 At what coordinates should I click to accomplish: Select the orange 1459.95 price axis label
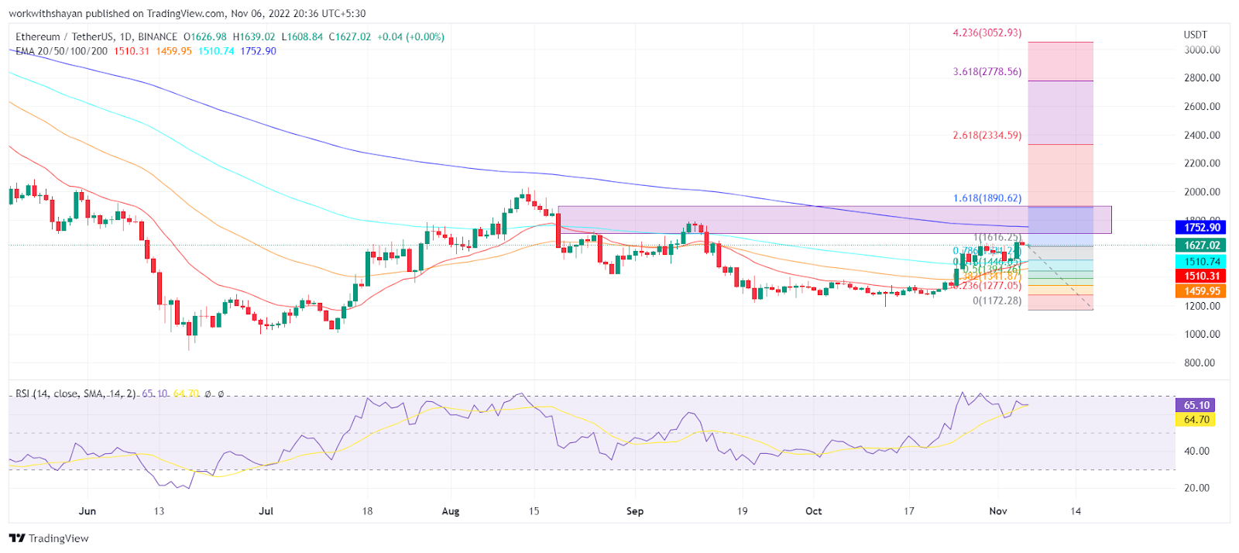[x=1201, y=291]
